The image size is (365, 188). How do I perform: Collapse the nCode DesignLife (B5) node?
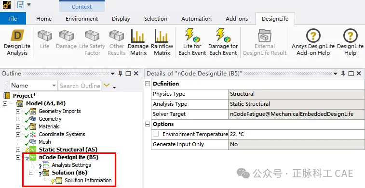18,157
